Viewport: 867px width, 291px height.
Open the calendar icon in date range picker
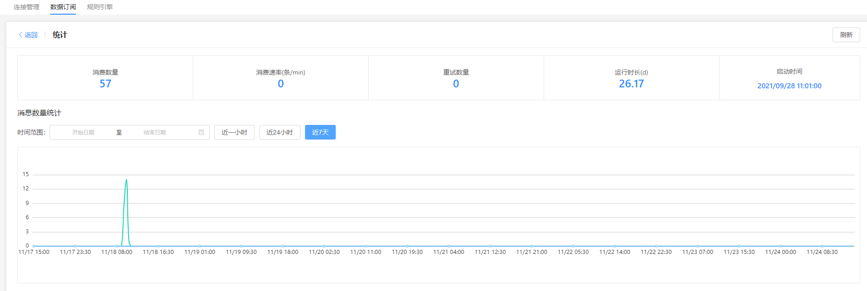point(201,132)
